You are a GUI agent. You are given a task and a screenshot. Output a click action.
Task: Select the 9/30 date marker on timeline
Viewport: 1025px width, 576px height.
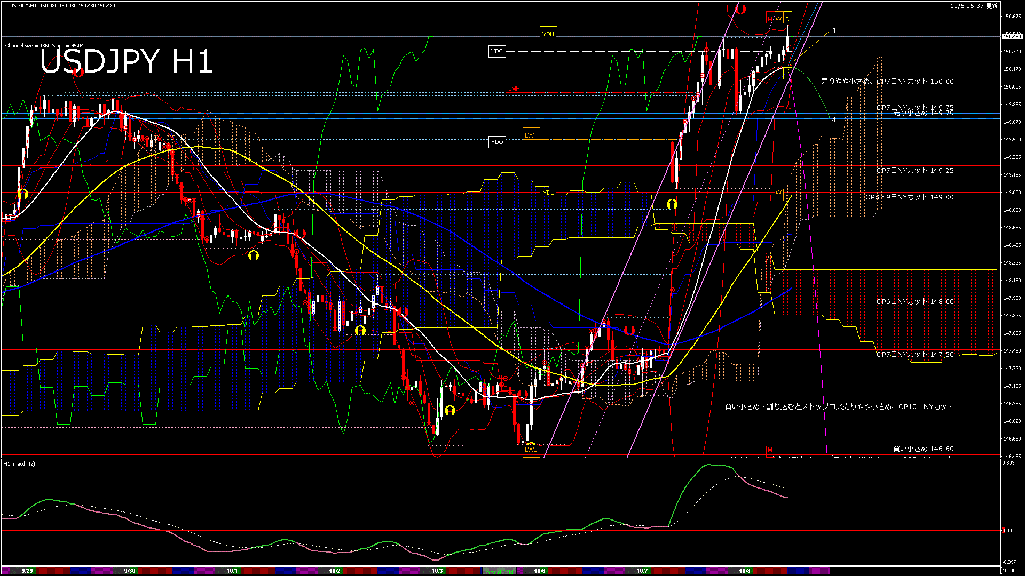(130, 571)
